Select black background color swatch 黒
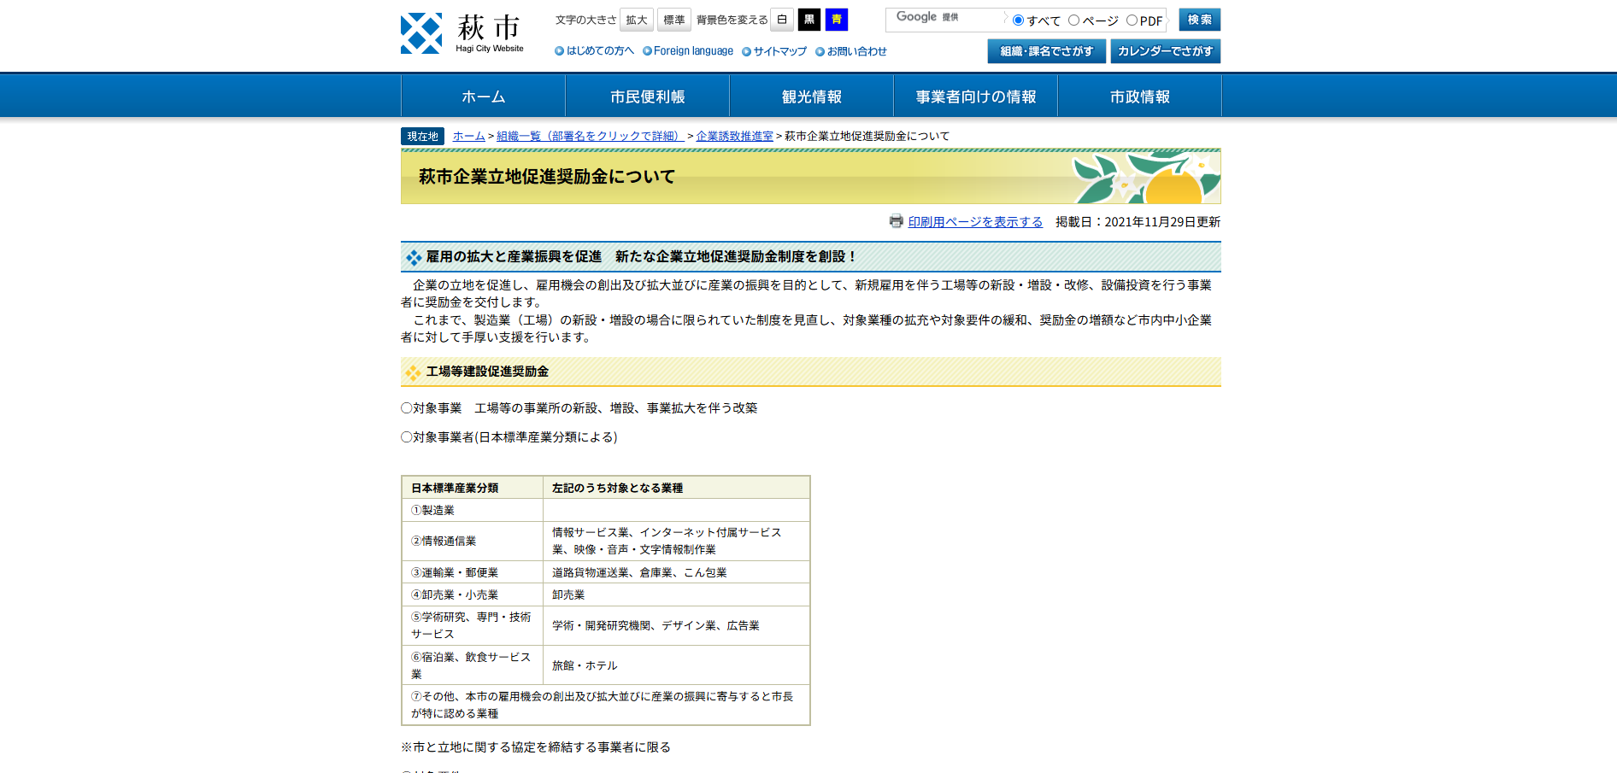 click(x=809, y=20)
